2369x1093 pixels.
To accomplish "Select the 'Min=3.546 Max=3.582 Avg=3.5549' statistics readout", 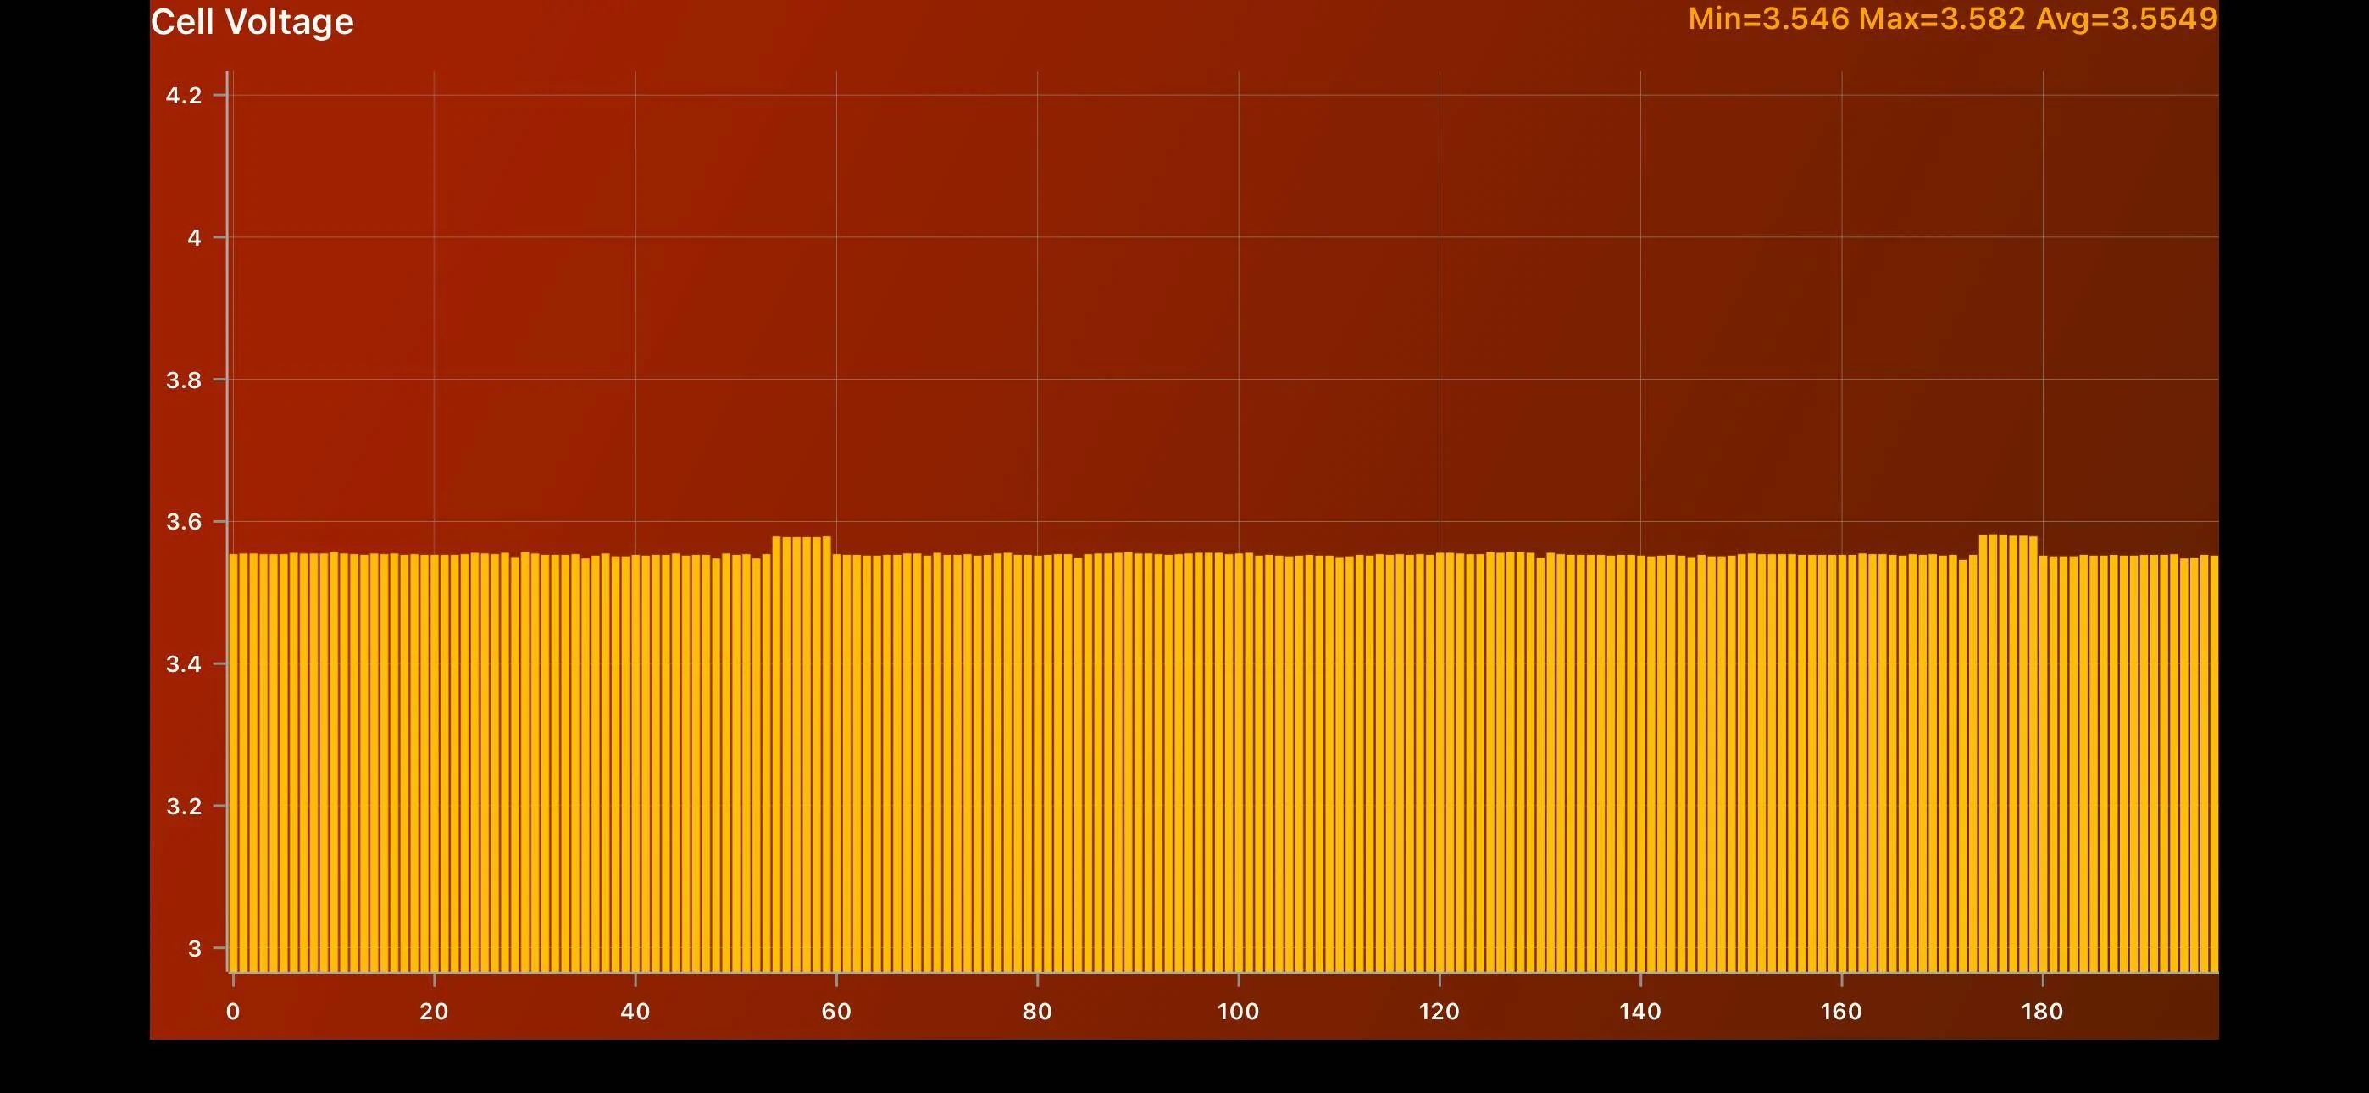I will (1952, 19).
